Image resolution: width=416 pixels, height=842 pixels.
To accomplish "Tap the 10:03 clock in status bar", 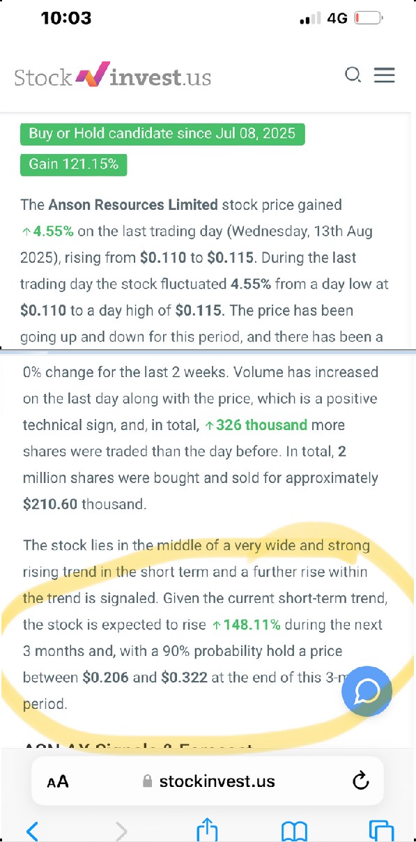I will click(x=66, y=18).
